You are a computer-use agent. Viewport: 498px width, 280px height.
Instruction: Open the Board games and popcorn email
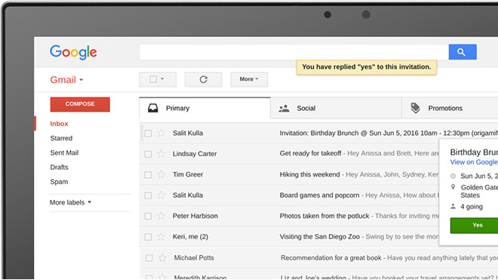[289, 195]
